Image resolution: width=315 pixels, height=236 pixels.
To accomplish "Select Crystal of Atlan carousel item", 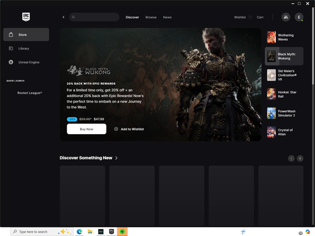I will [x=284, y=132].
